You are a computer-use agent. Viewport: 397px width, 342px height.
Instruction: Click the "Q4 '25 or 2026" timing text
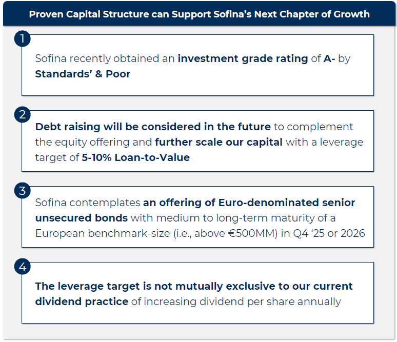coord(330,233)
